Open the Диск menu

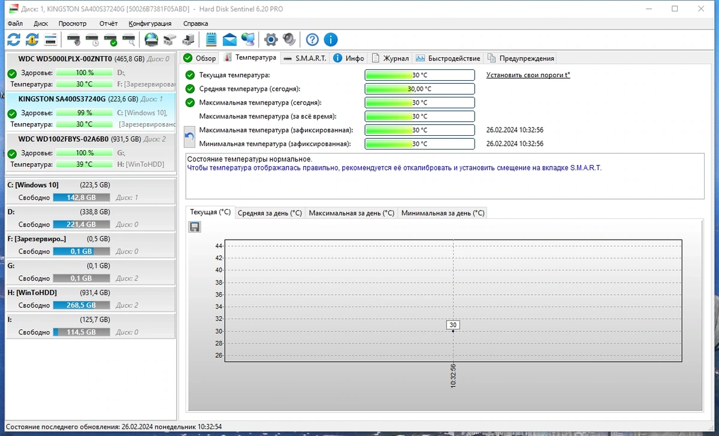pos(41,23)
